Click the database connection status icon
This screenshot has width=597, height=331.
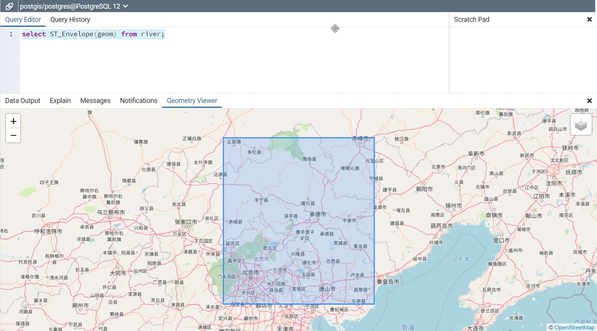9,6
